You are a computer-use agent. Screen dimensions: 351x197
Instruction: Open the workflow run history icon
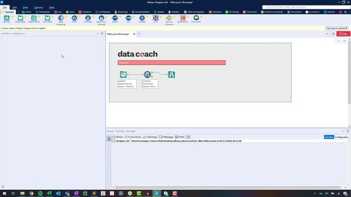click(x=333, y=34)
